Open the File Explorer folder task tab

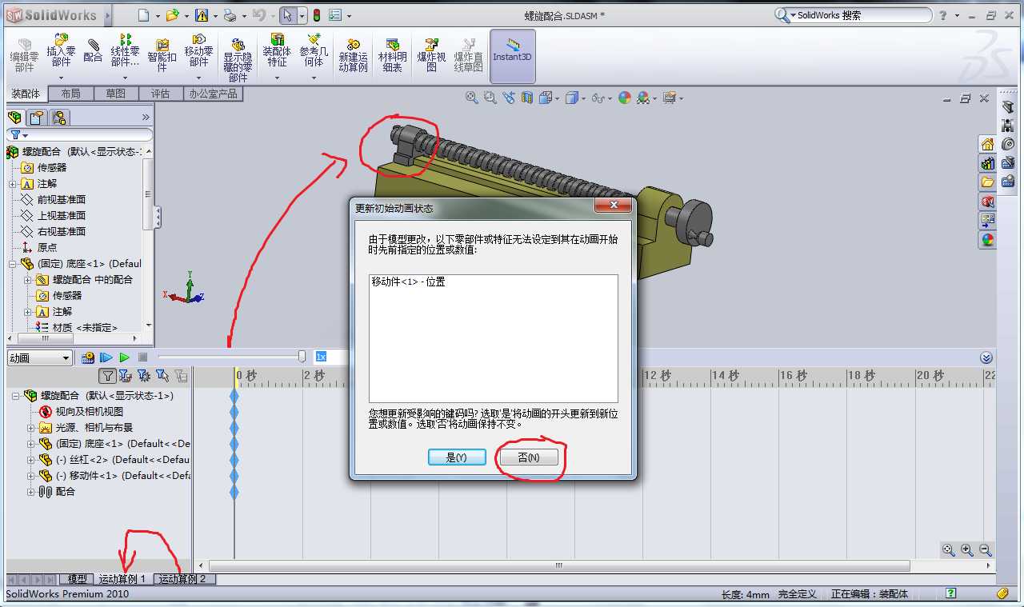click(x=987, y=182)
